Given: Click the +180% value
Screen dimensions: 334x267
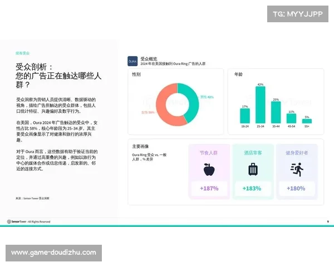Looking at the screenshot, I should [x=296, y=189].
